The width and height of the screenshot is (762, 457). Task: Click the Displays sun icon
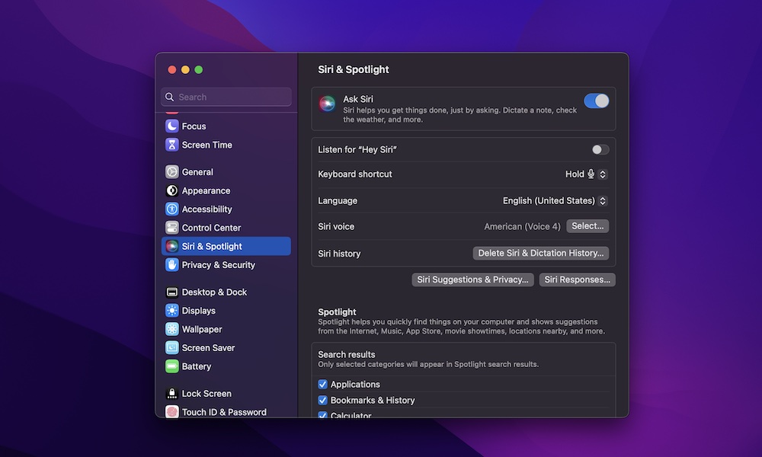(171, 310)
